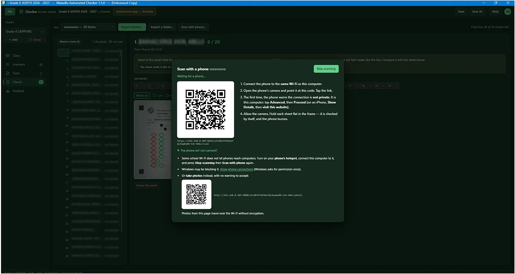Open the Class section in sidebar

click(24, 56)
